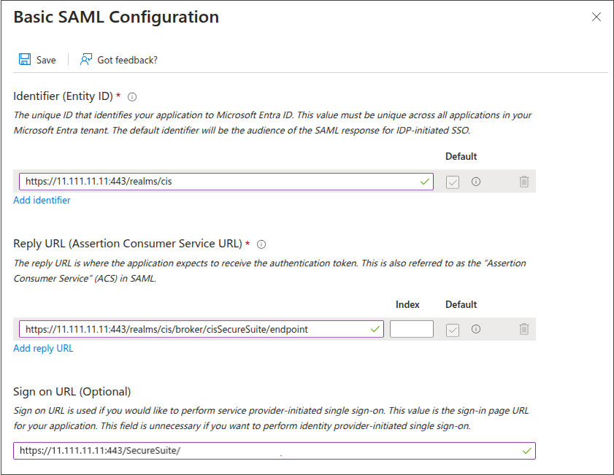The width and height of the screenshot is (614, 475).
Task: Focus the Identifier (Entity ID) URL field
Action: (x=219, y=182)
